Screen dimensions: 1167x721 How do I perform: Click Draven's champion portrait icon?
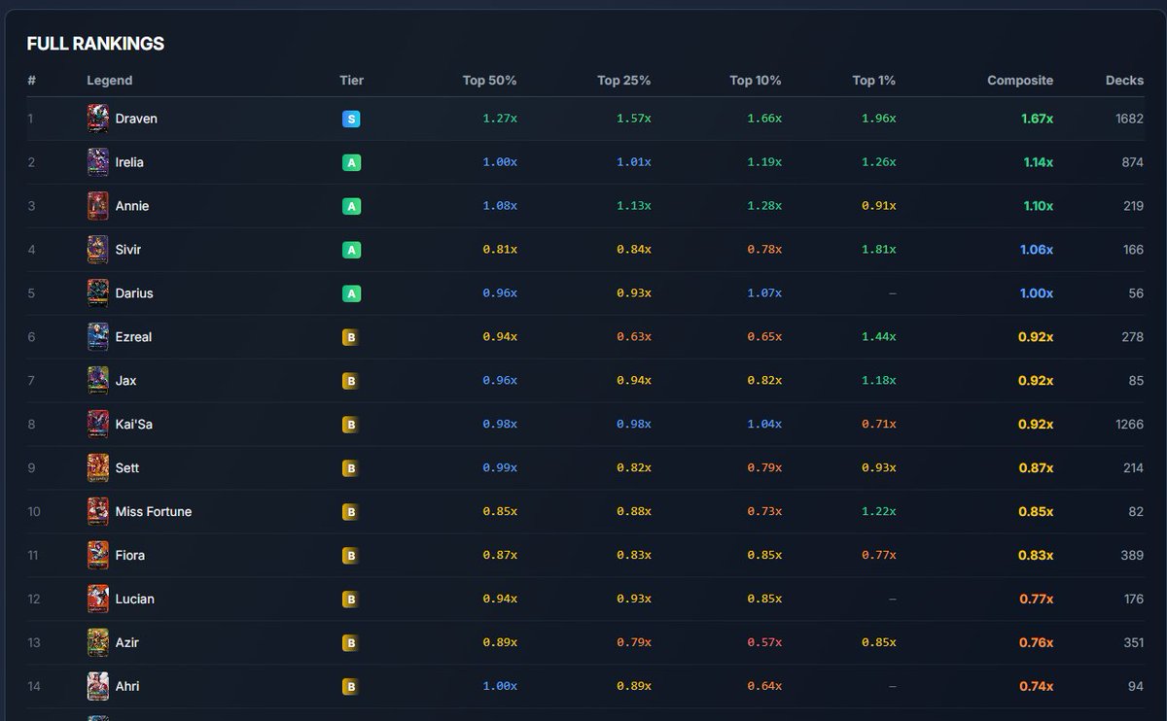click(x=97, y=119)
